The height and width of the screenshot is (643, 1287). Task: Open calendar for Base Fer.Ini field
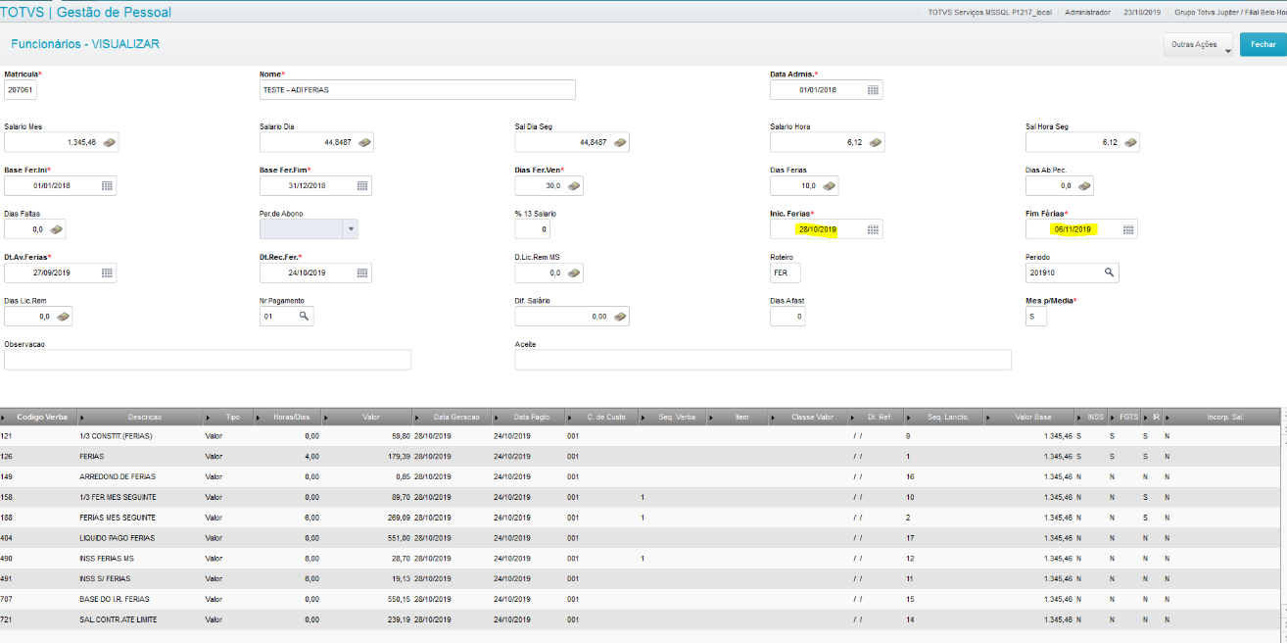coord(108,186)
